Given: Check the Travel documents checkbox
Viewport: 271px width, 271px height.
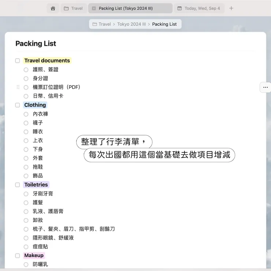Looking at the screenshot, I should (18, 61).
